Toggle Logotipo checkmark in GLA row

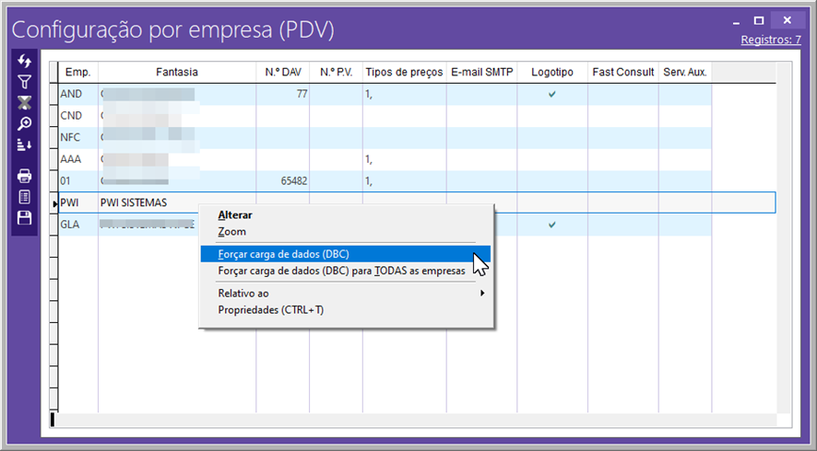coord(552,225)
